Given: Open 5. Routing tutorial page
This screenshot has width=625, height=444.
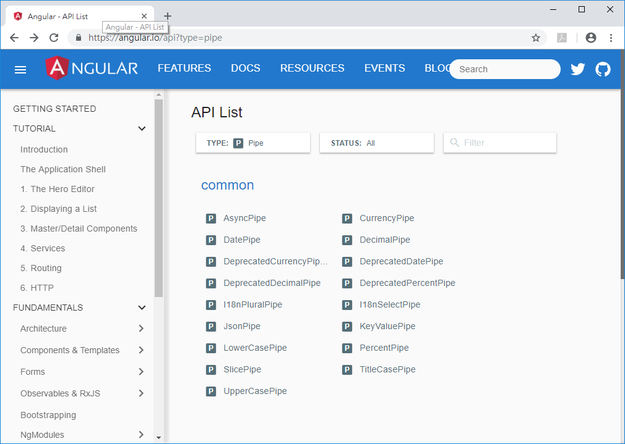Looking at the screenshot, I should point(41,268).
